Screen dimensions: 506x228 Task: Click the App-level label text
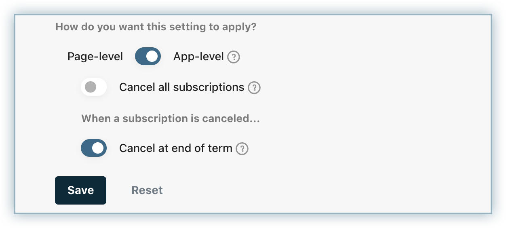(198, 57)
